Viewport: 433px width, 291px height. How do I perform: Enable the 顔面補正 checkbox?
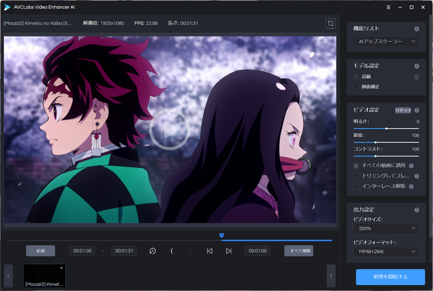[x=356, y=87]
